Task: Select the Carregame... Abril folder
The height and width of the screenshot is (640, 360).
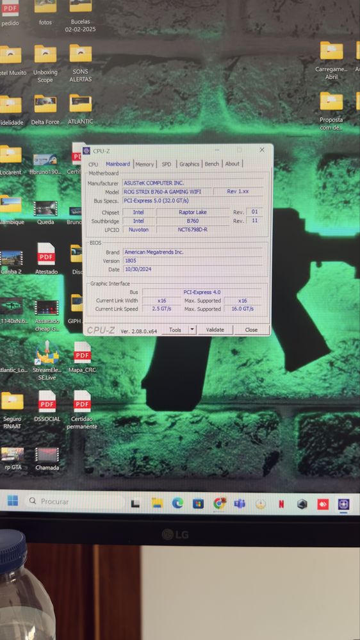Action: (331, 61)
